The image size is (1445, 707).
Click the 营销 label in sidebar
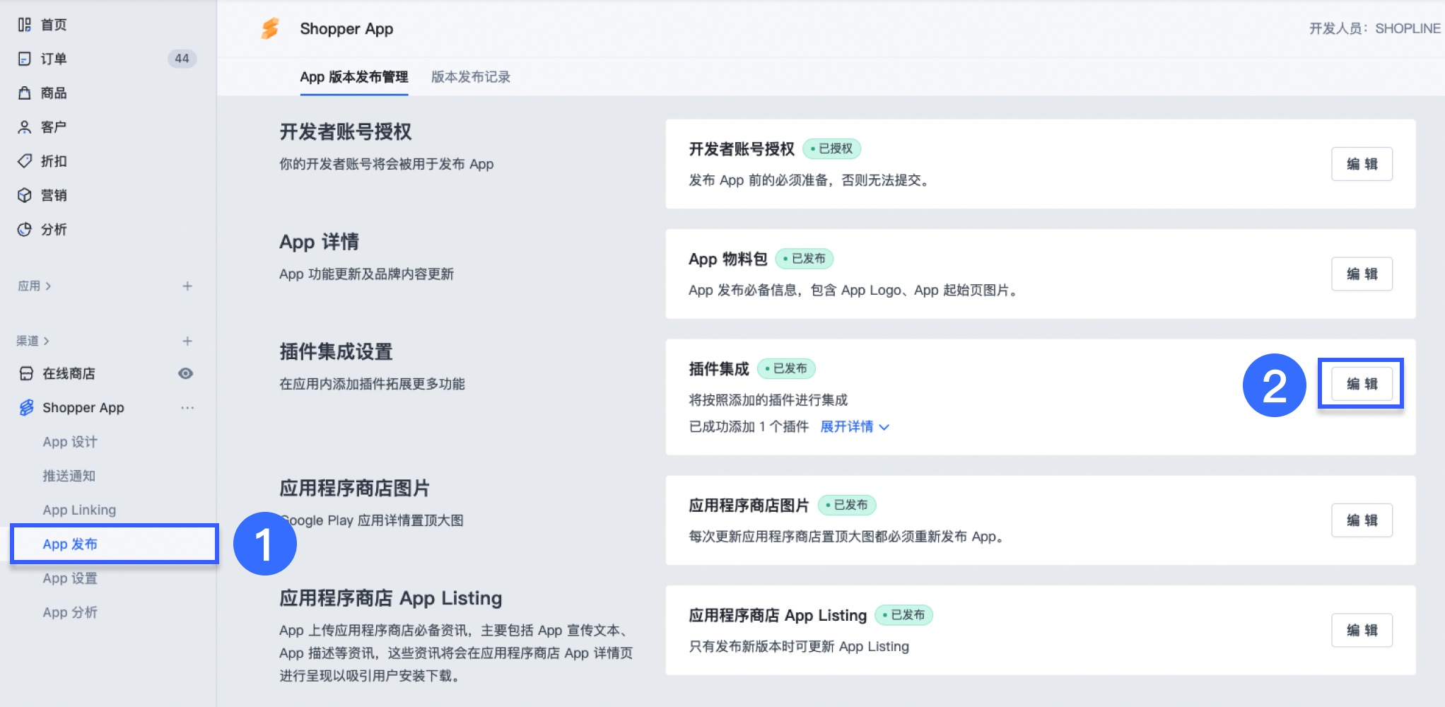point(54,195)
